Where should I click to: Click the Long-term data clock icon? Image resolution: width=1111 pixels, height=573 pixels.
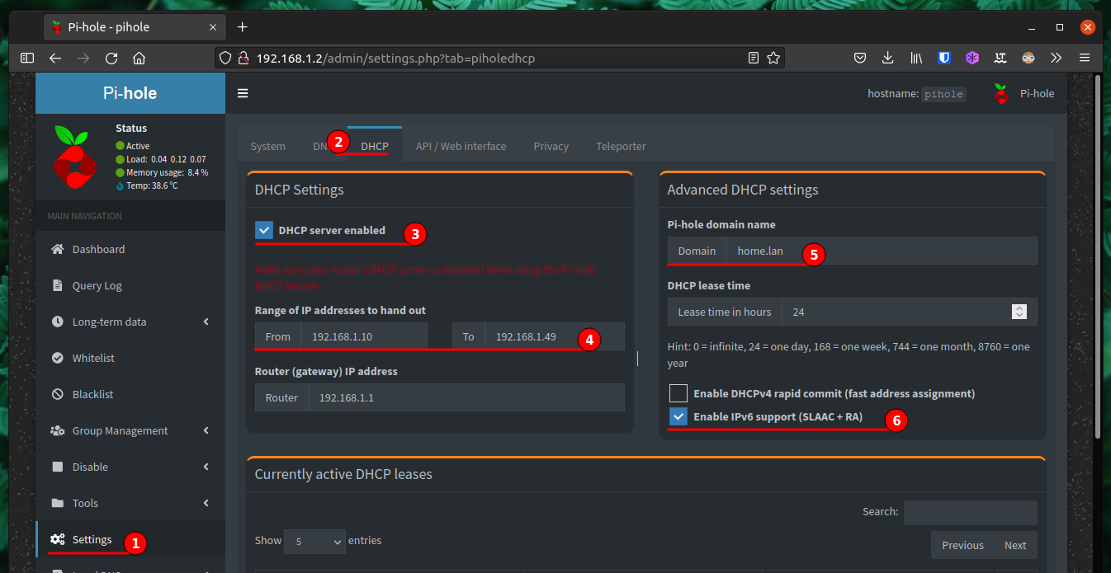(x=57, y=322)
